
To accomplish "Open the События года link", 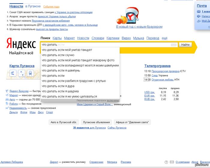I will click(x=51, y=7).
